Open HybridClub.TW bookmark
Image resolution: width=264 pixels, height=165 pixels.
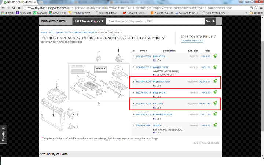click(80, 13)
